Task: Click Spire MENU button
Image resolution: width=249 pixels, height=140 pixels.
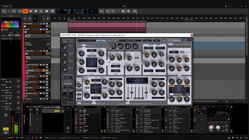Action: pos(110,40)
